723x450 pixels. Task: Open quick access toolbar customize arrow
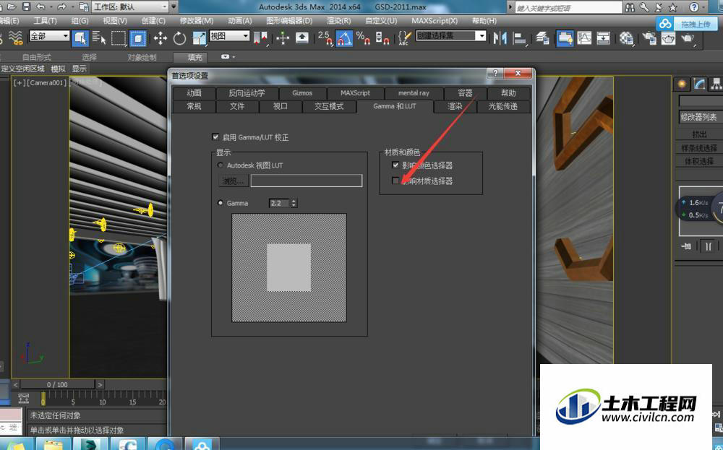click(x=174, y=7)
